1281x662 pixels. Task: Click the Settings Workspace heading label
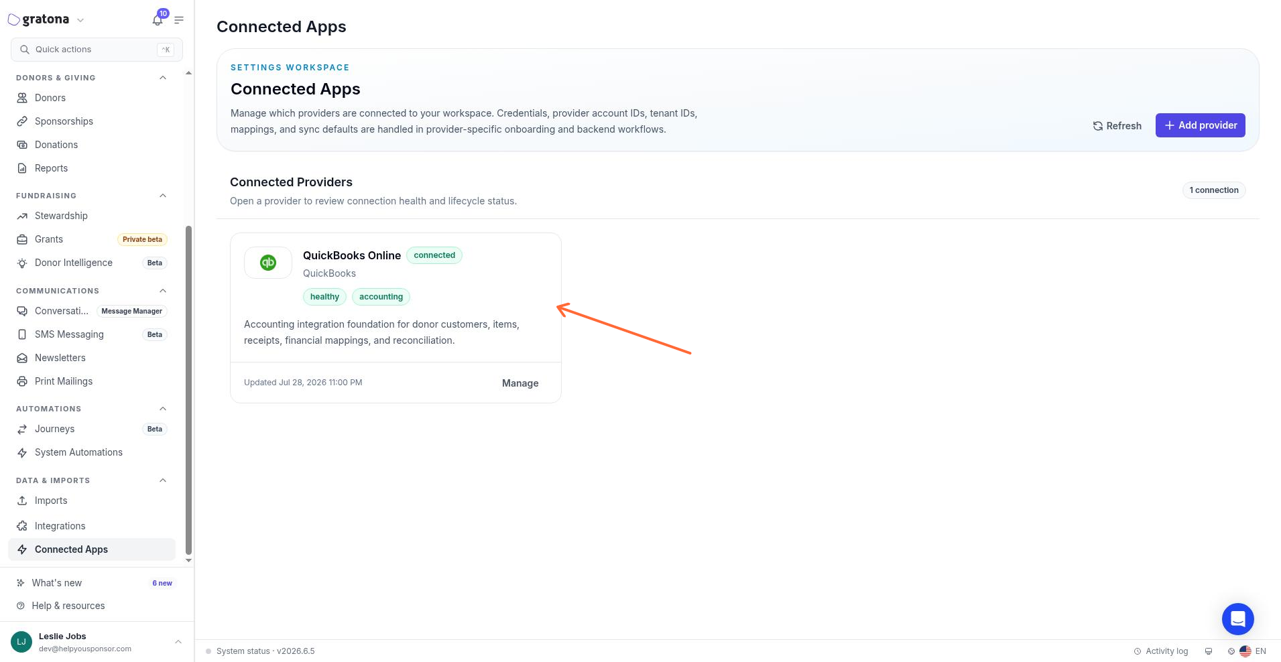tap(290, 68)
